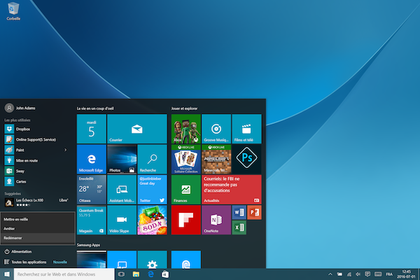Open the touch keyboard tray icon
Image resolution: width=420 pixels, height=280 pixels.
coord(378,274)
